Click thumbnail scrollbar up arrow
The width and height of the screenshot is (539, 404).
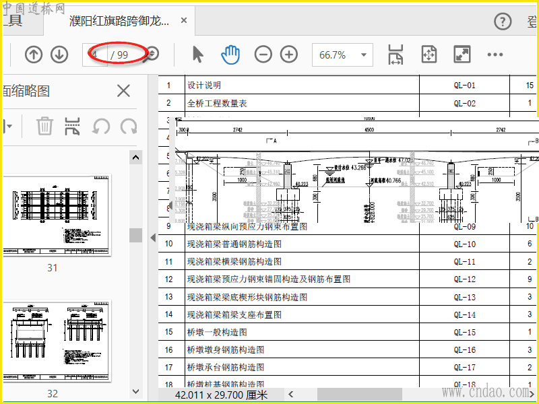click(136, 158)
